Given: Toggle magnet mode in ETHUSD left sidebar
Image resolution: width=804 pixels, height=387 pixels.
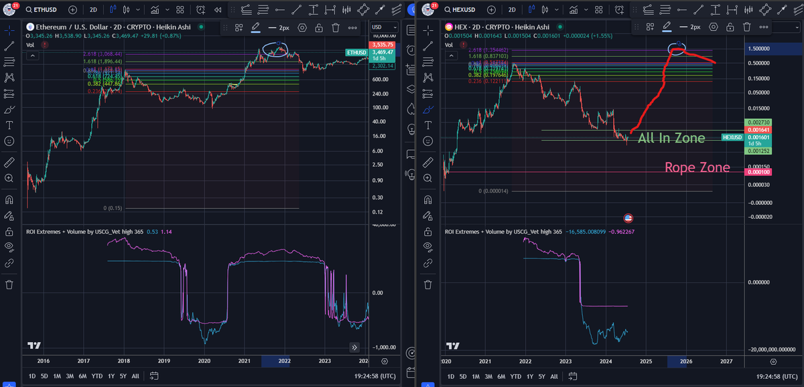Looking at the screenshot, I should [9, 200].
